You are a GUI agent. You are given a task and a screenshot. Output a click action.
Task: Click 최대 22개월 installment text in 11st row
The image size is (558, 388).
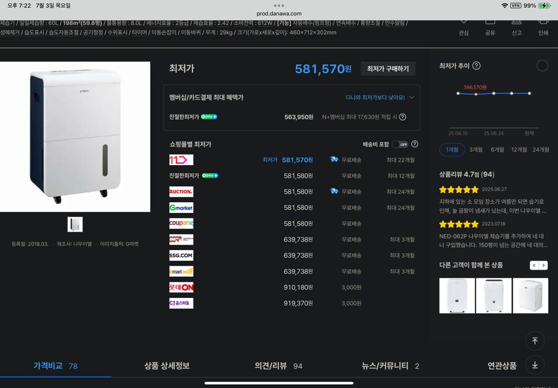pyautogui.click(x=401, y=160)
